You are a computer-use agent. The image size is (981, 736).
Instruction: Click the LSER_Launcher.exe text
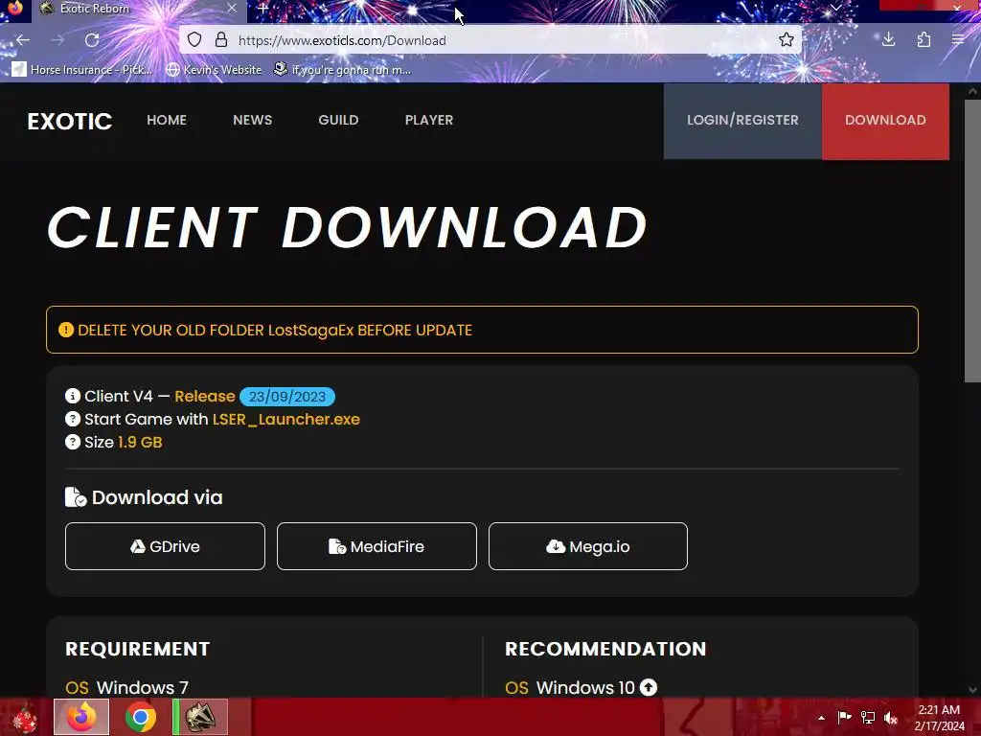point(285,420)
